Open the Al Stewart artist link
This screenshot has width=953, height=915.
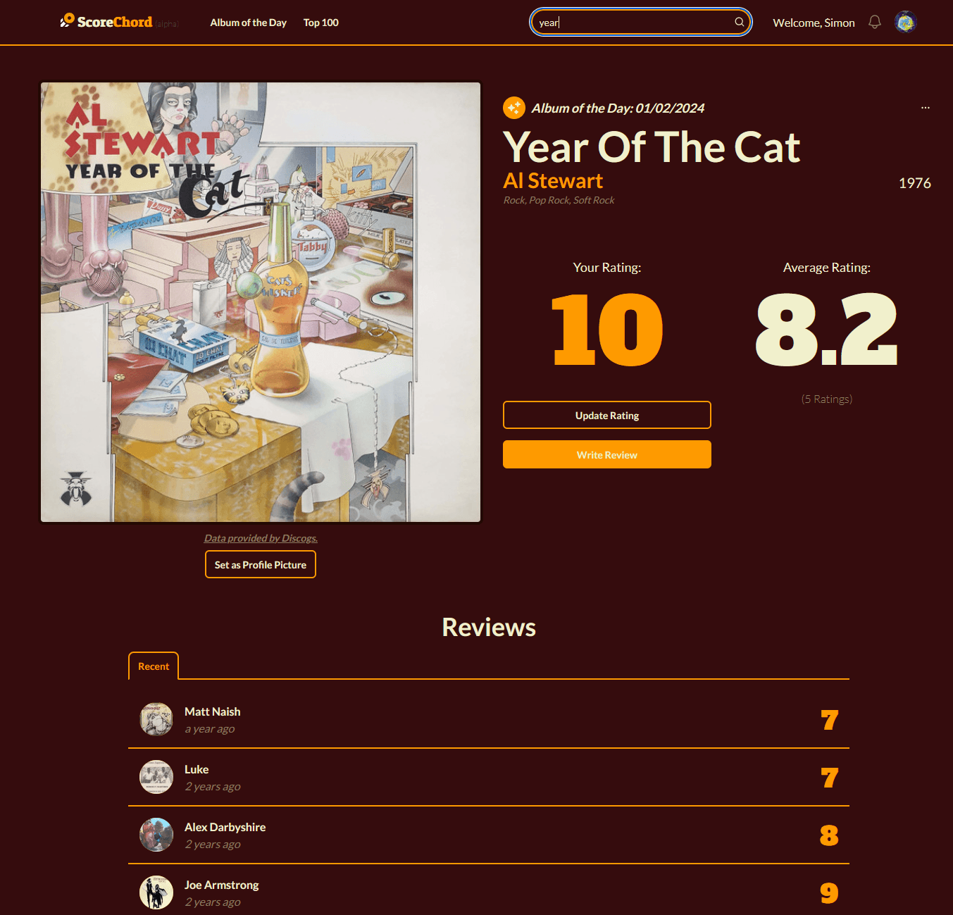553,181
